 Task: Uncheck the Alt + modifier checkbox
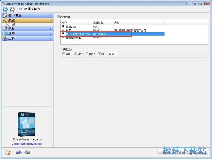pyautogui.click(x=99, y=54)
